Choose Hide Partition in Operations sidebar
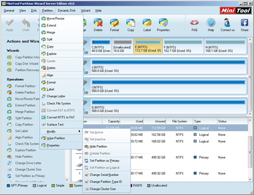Screen dimensions: 254x195 [x=24, y=157]
